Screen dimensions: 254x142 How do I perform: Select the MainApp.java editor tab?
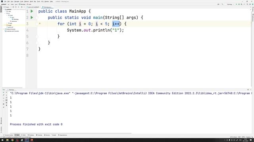pos(47,7)
